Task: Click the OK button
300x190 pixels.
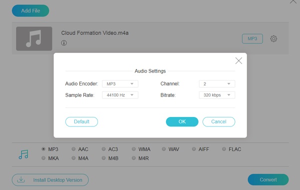Action: [182, 121]
